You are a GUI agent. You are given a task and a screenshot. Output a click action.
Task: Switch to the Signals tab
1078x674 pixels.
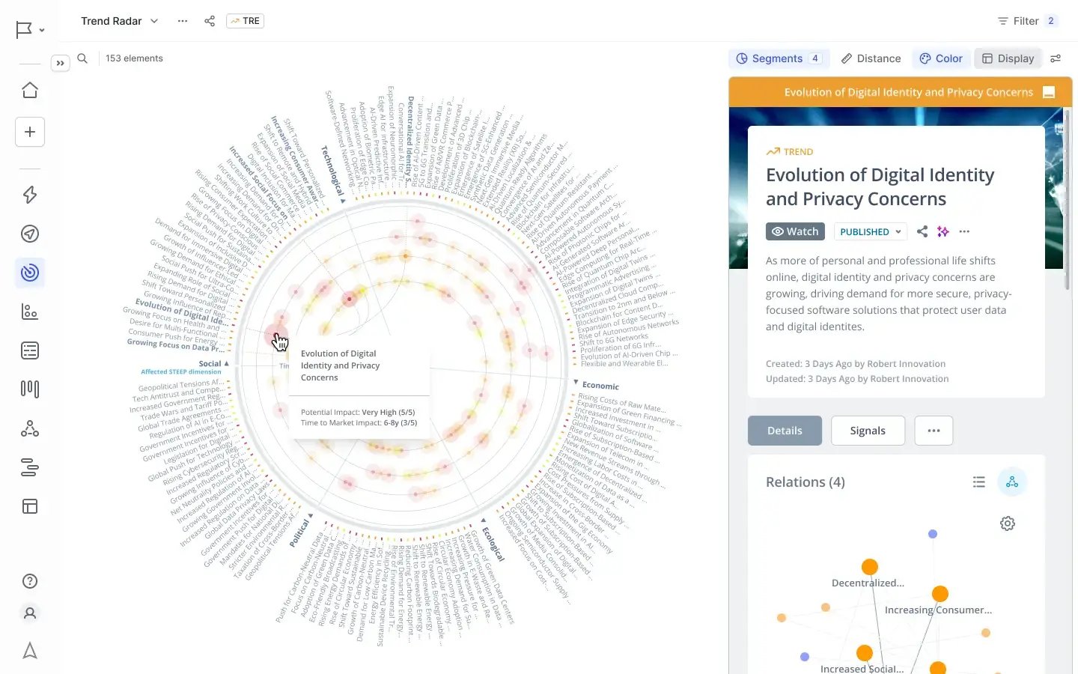pyautogui.click(x=868, y=431)
